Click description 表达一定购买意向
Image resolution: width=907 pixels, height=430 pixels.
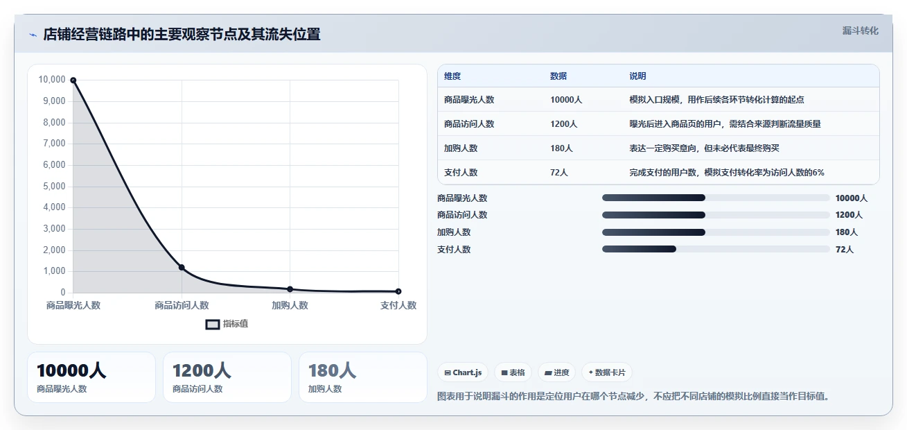pos(705,148)
